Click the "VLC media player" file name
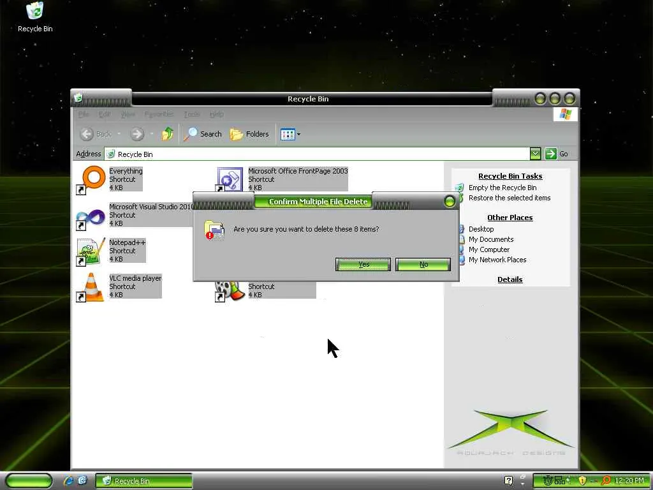 [x=135, y=278]
